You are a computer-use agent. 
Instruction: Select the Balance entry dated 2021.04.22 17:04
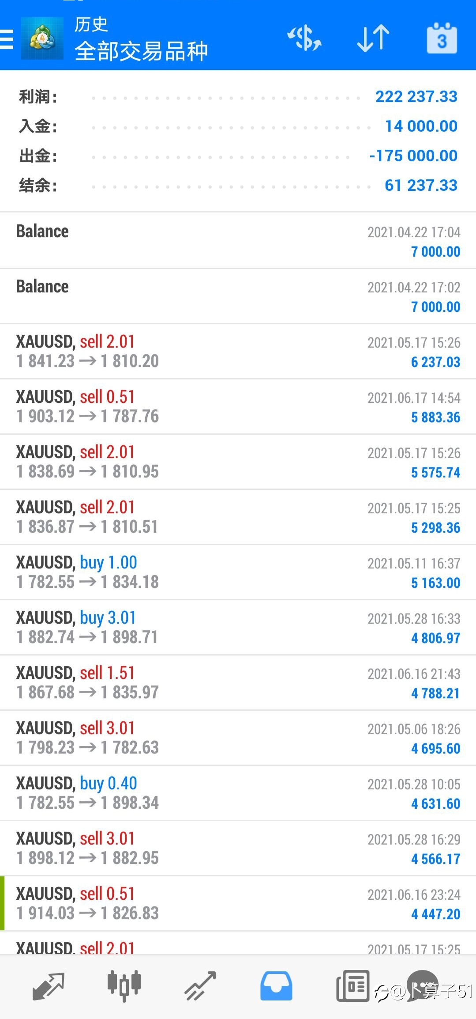(238, 241)
